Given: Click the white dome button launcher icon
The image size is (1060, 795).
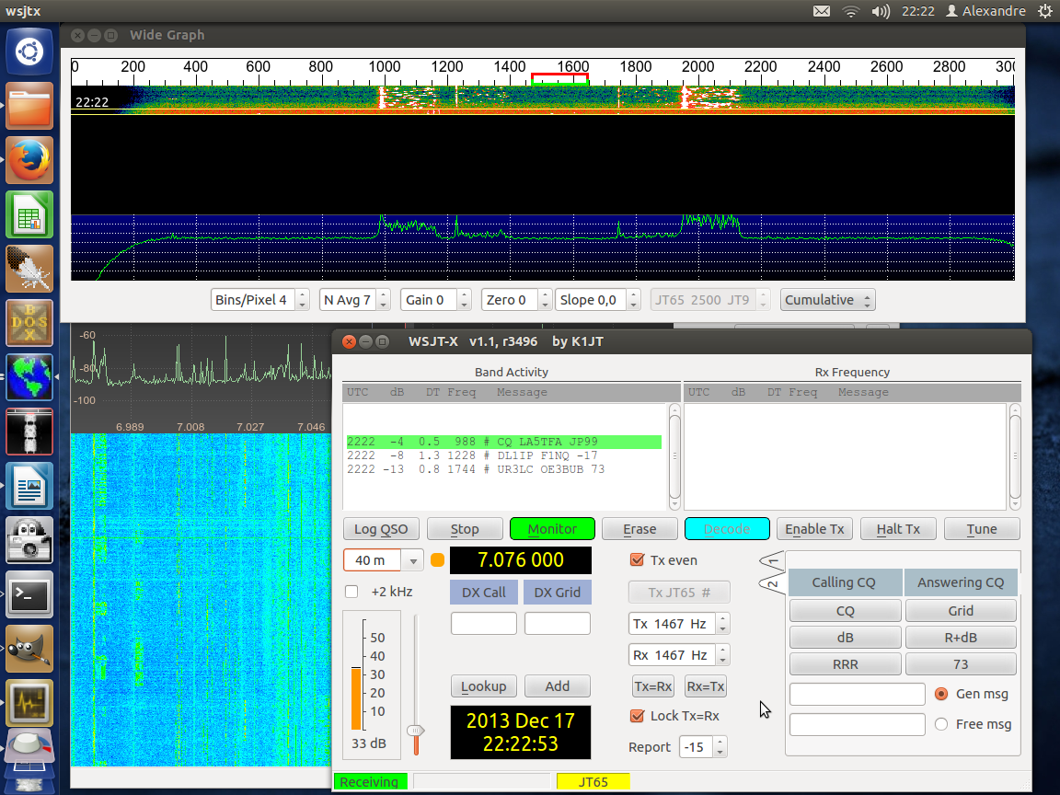Looking at the screenshot, I should [x=29, y=747].
